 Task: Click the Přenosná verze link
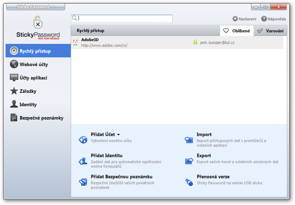click(x=213, y=177)
